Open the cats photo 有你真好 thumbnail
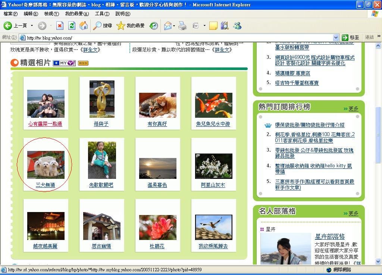 [x=158, y=105]
